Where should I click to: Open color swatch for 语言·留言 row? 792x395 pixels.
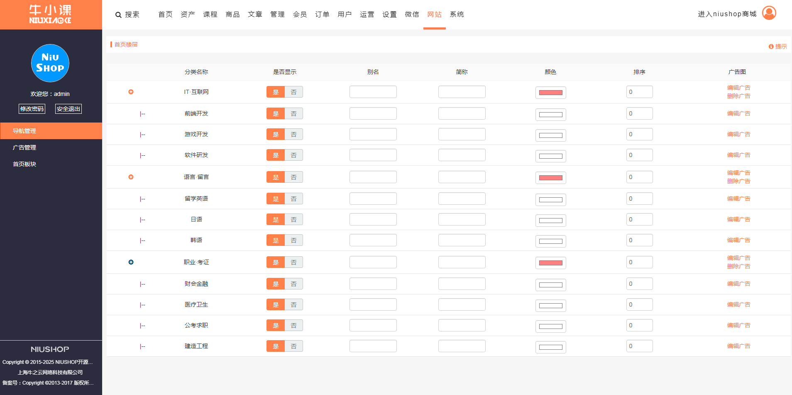point(550,178)
